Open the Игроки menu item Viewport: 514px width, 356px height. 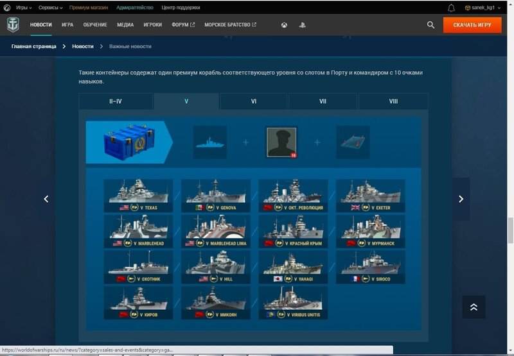tap(152, 25)
